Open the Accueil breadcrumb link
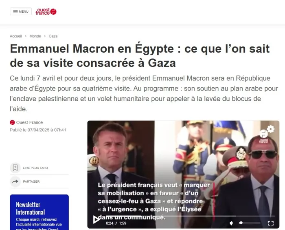The width and height of the screenshot is (285, 230). [x=16, y=36]
